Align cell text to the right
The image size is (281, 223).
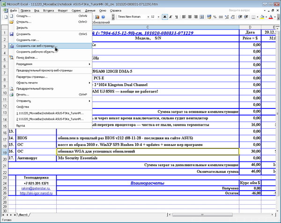(x=196, y=17)
